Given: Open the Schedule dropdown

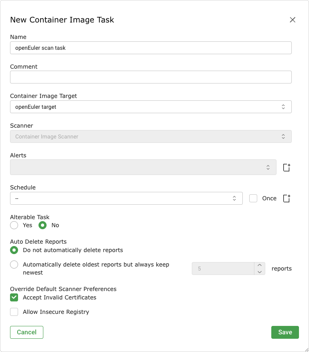Looking at the screenshot, I should point(126,198).
